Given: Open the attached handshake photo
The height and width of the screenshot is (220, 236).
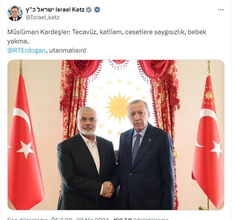Looking at the screenshot, I should click(x=116, y=135).
